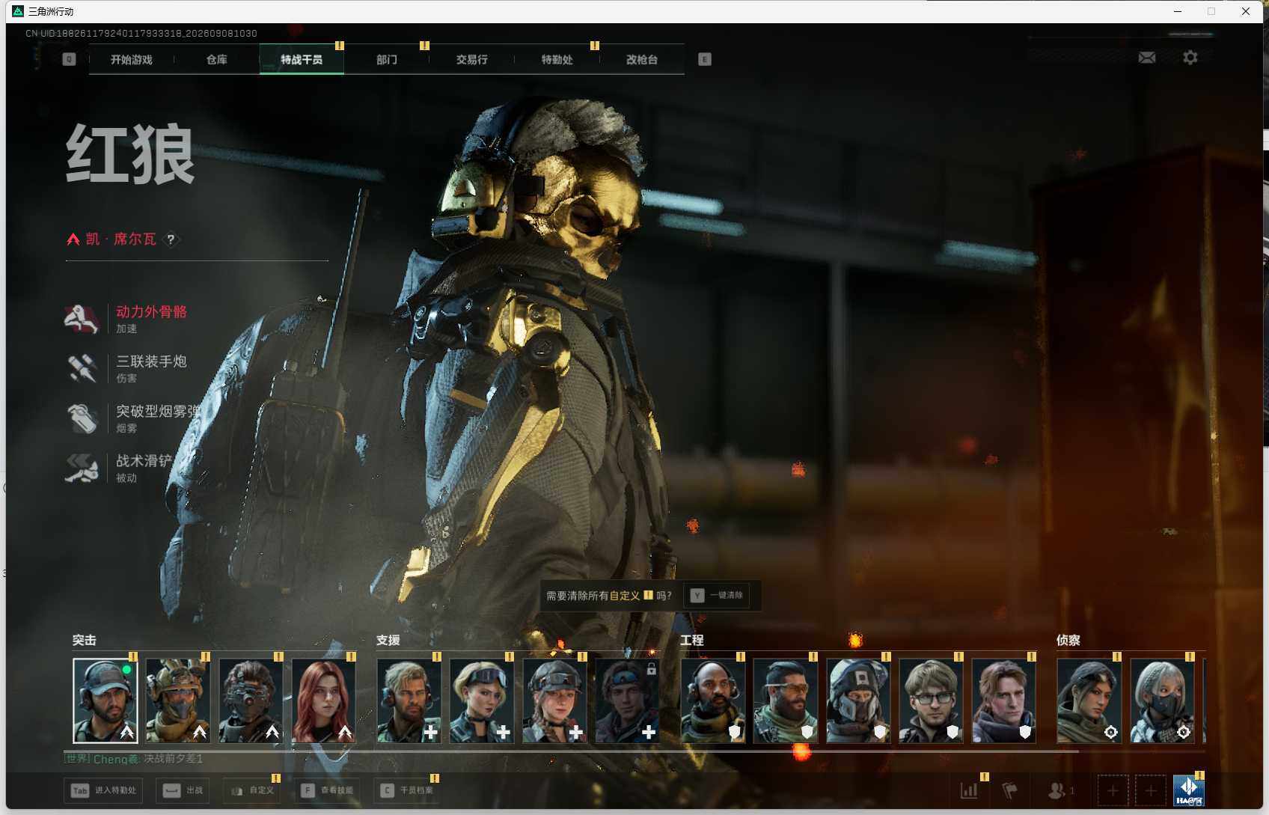Select the first 工程 operator with headset

pyautogui.click(x=713, y=700)
